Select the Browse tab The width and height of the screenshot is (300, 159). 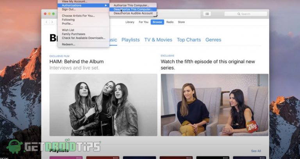[x=157, y=22]
